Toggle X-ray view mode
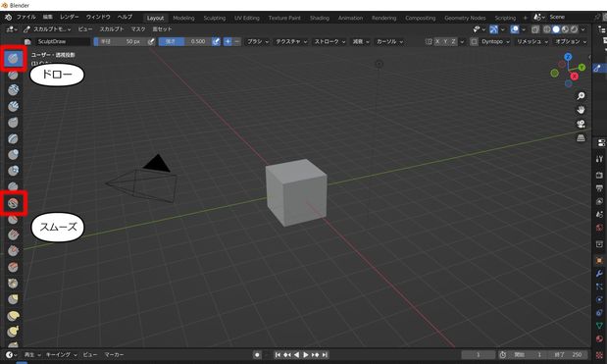The width and height of the screenshot is (607, 364). 535,29
